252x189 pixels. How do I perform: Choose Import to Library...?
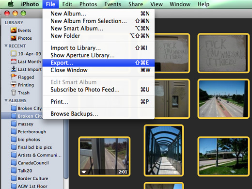click(98, 48)
